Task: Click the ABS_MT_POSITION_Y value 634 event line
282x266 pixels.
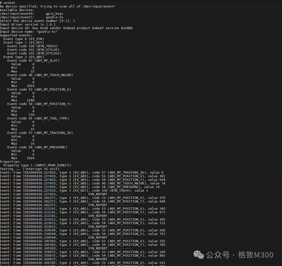Action: point(83,180)
